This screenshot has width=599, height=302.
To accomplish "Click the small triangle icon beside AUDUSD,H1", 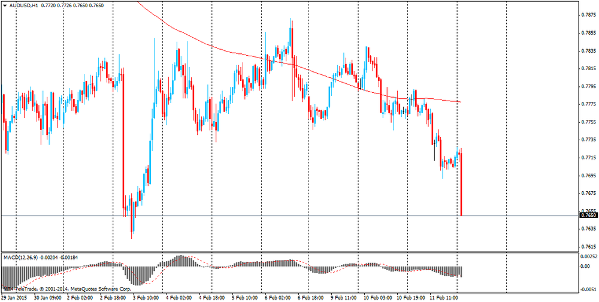I will coord(5,5).
